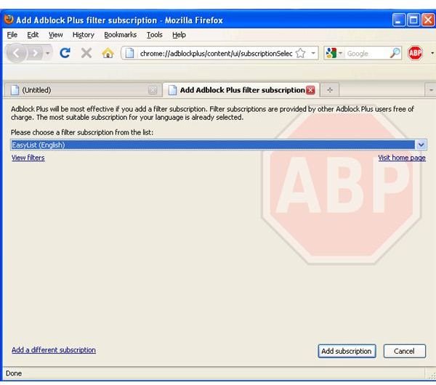Close the Adblock Plus subscription tab
This screenshot has width=436, height=385.
pos(310,90)
